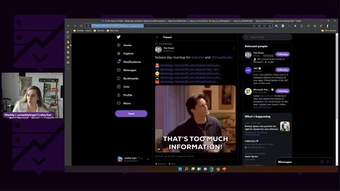The image size is (340, 191).
Task: Click browser back button
Action: pyautogui.click(x=69, y=26)
